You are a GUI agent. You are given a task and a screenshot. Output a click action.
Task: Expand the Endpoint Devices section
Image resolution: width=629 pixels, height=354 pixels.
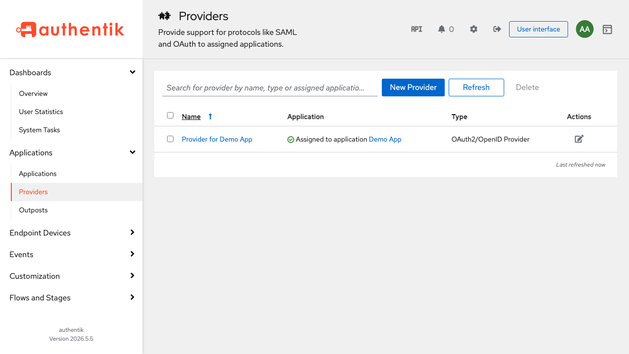[71, 233]
